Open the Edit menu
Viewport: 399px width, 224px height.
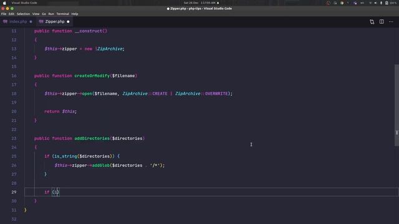11,14
